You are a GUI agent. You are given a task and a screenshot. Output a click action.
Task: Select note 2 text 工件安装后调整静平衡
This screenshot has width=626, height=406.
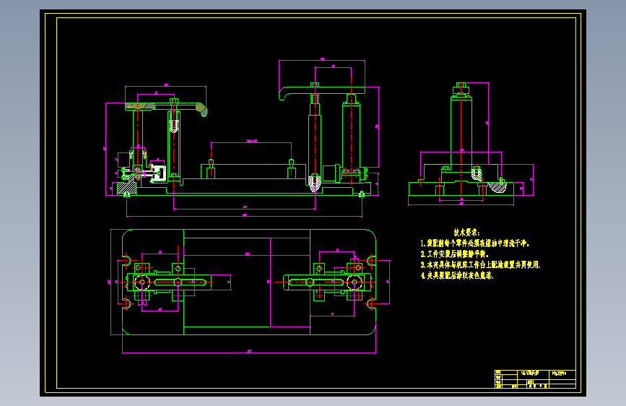coord(454,254)
